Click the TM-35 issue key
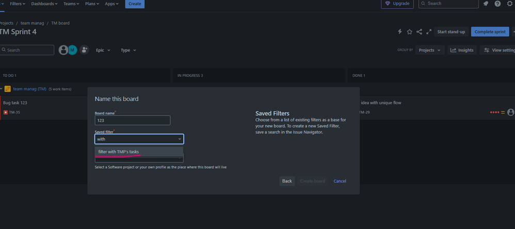 (x=14, y=112)
